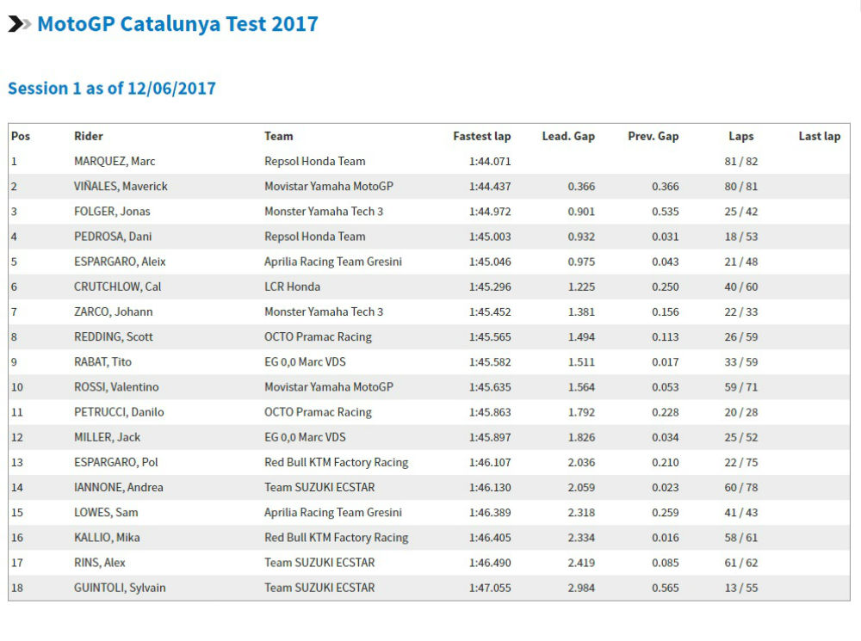Select the Aprilia Racing Team Gresini cell for LOWES
The height and width of the screenshot is (641, 861).
pyautogui.click(x=333, y=512)
